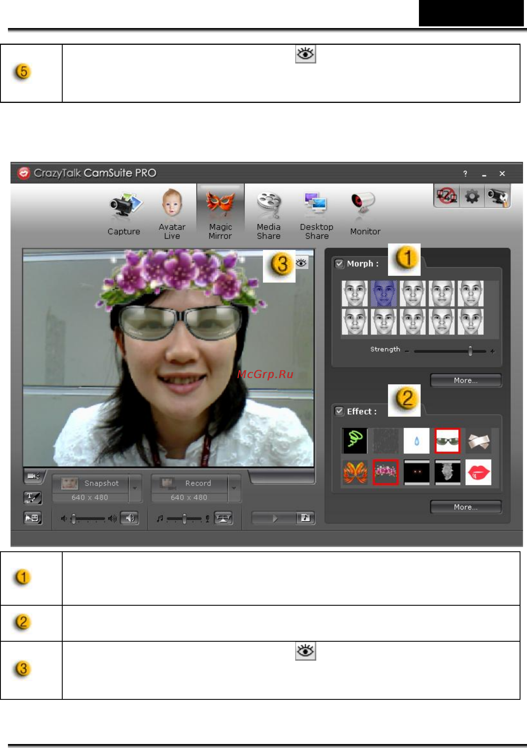This screenshot has width=527, height=748.
Task: Open settings via the gear icon
Action: coord(472,196)
